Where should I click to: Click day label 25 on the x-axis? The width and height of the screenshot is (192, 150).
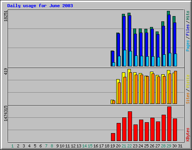[146, 146]
